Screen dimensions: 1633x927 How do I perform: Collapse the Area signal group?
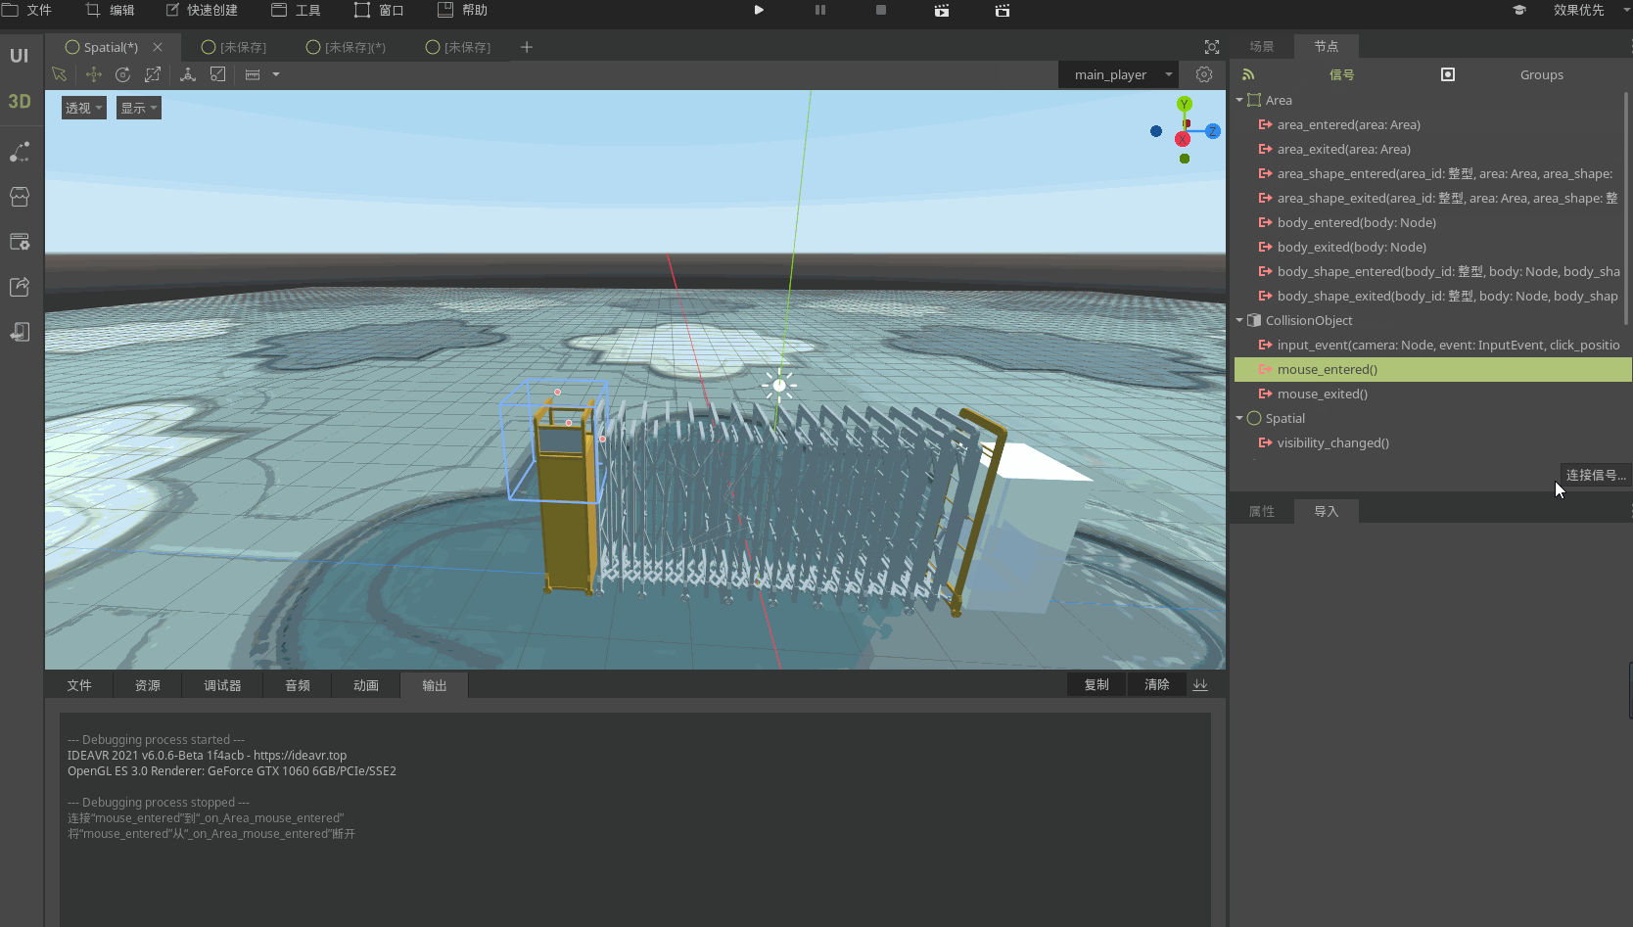1239,100
